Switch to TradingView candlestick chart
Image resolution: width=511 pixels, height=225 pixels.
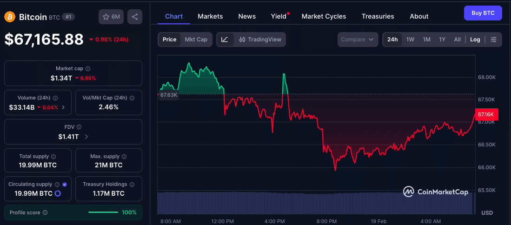[x=260, y=40]
